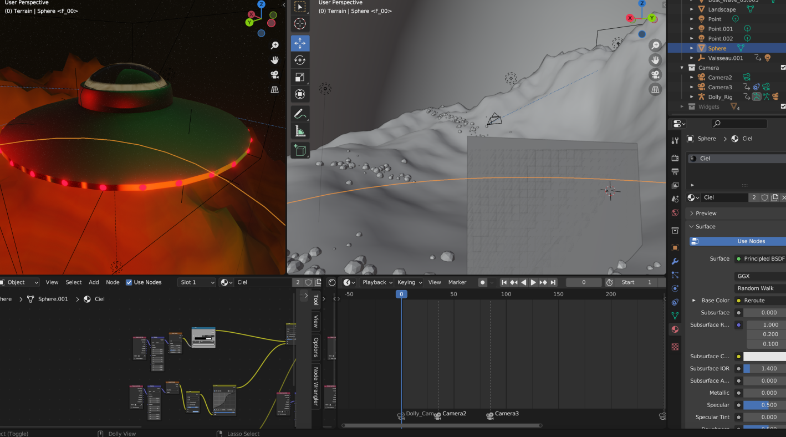
Task: Open the Modifiers wrench properties tab
Action: (x=675, y=261)
